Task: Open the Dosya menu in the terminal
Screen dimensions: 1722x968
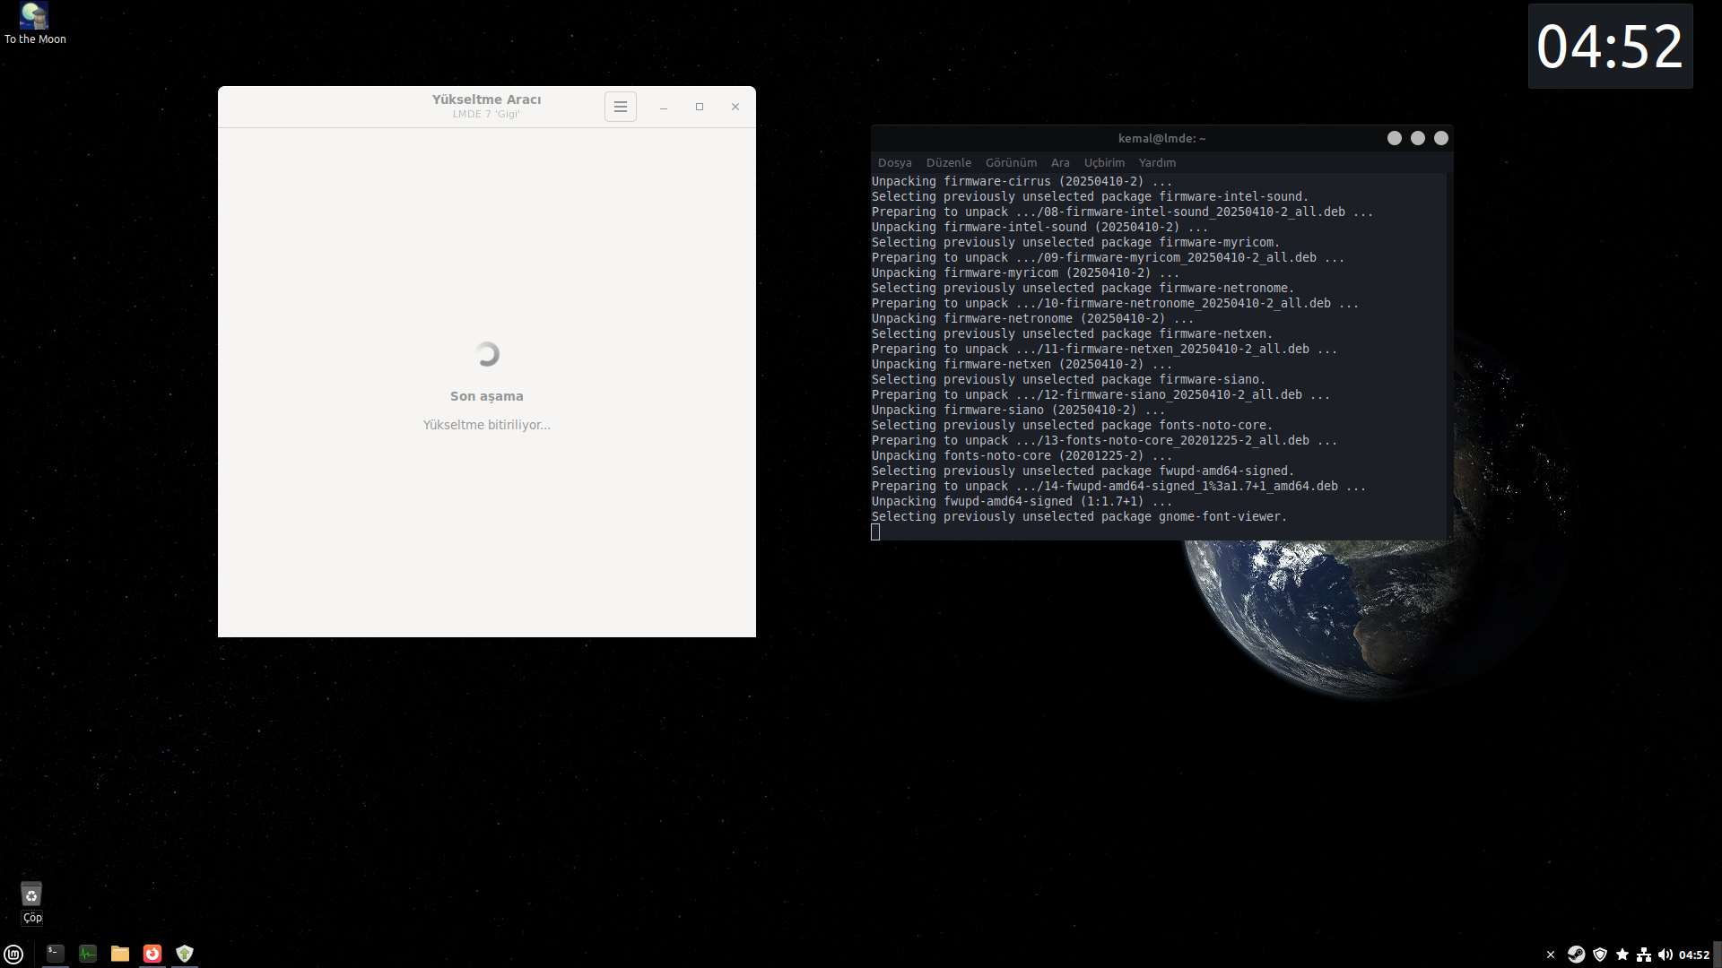Action: (894, 162)
